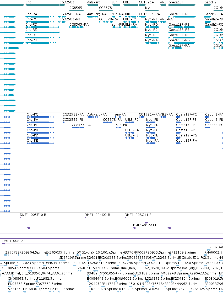Screen dimensions: 223x293
Task: Click transcript AlkB-RA
Action: 166,19
